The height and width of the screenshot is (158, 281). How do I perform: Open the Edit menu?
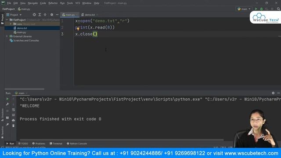click(16, 3)
